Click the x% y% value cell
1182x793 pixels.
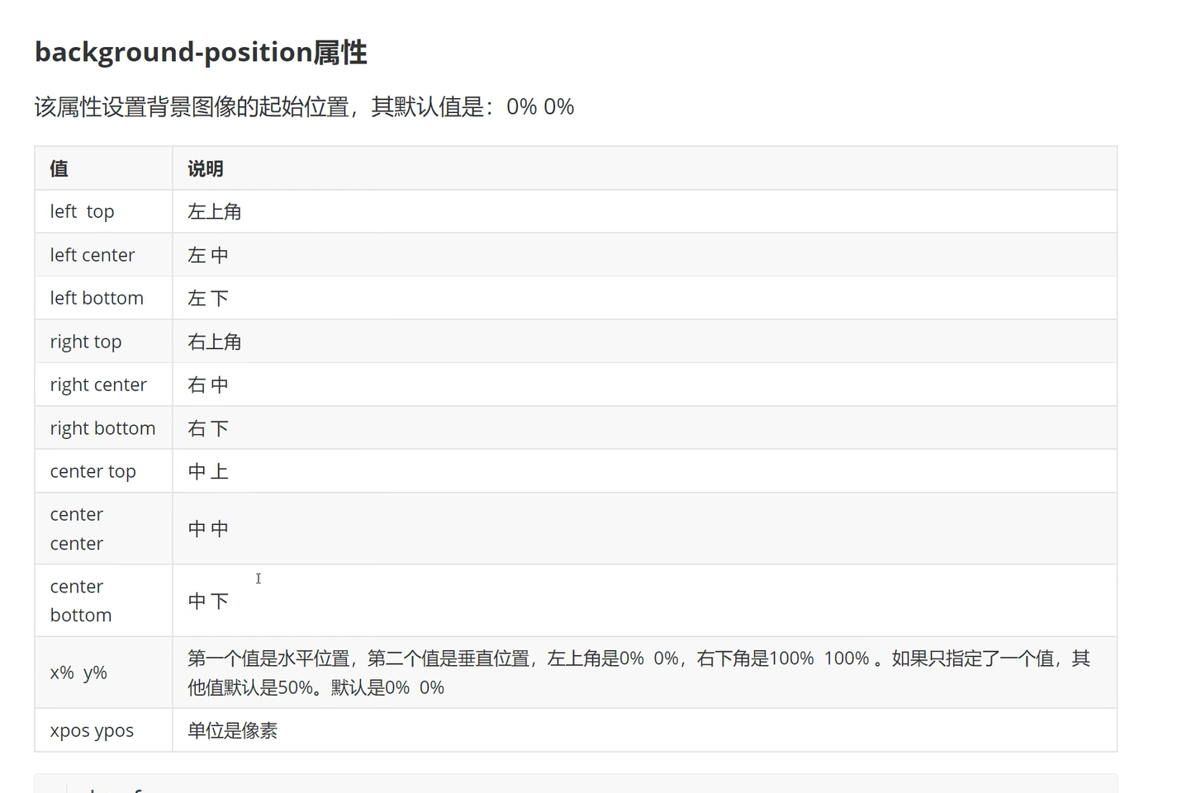78,673
